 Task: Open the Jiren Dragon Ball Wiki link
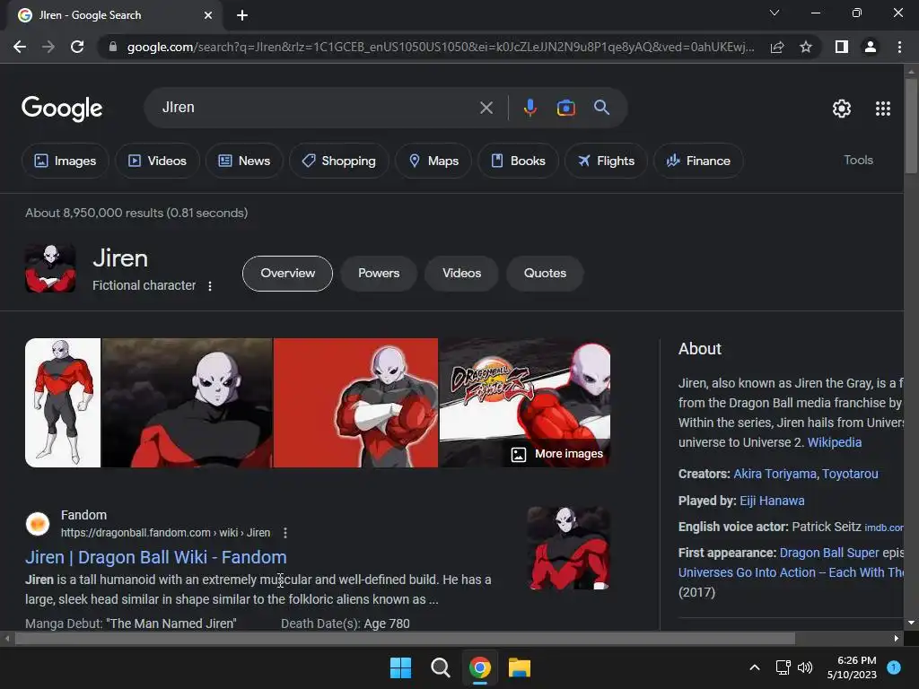point(156,557)
